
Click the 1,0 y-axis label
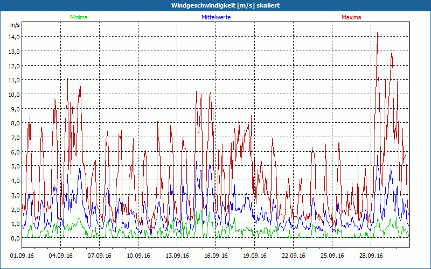tap(16, 224)
